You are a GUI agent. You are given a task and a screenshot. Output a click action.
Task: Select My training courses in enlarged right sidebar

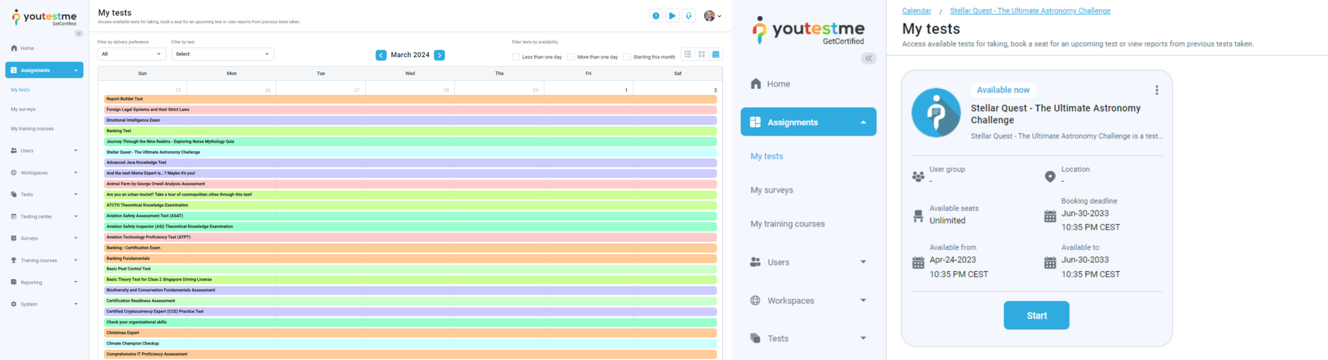pos(787,224)
